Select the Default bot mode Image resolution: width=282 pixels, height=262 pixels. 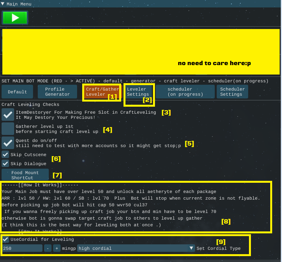pyautogui.click(x=17, y=92)
